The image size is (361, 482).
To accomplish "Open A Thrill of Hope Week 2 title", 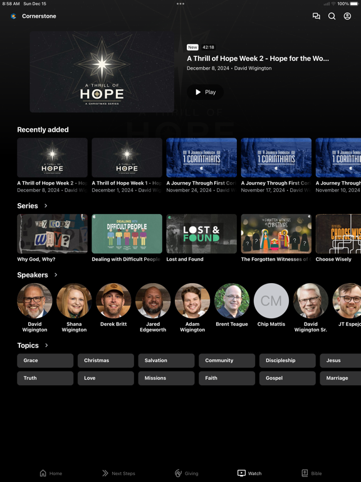I will pyautogui.click(x=258, y=58).
